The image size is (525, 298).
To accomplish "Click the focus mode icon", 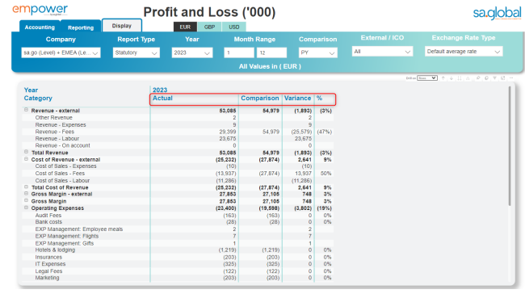I will click(x=503, y=78).
